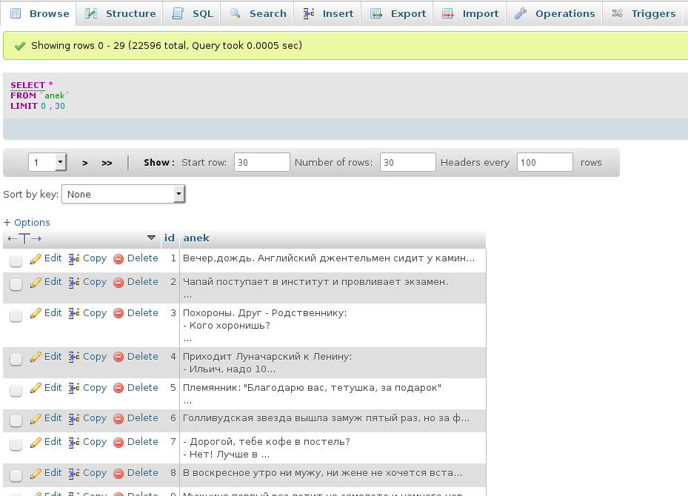Click the pencil Edit icon for row 1
Viewport: 688px width, 496px height.
coord(36,259)
